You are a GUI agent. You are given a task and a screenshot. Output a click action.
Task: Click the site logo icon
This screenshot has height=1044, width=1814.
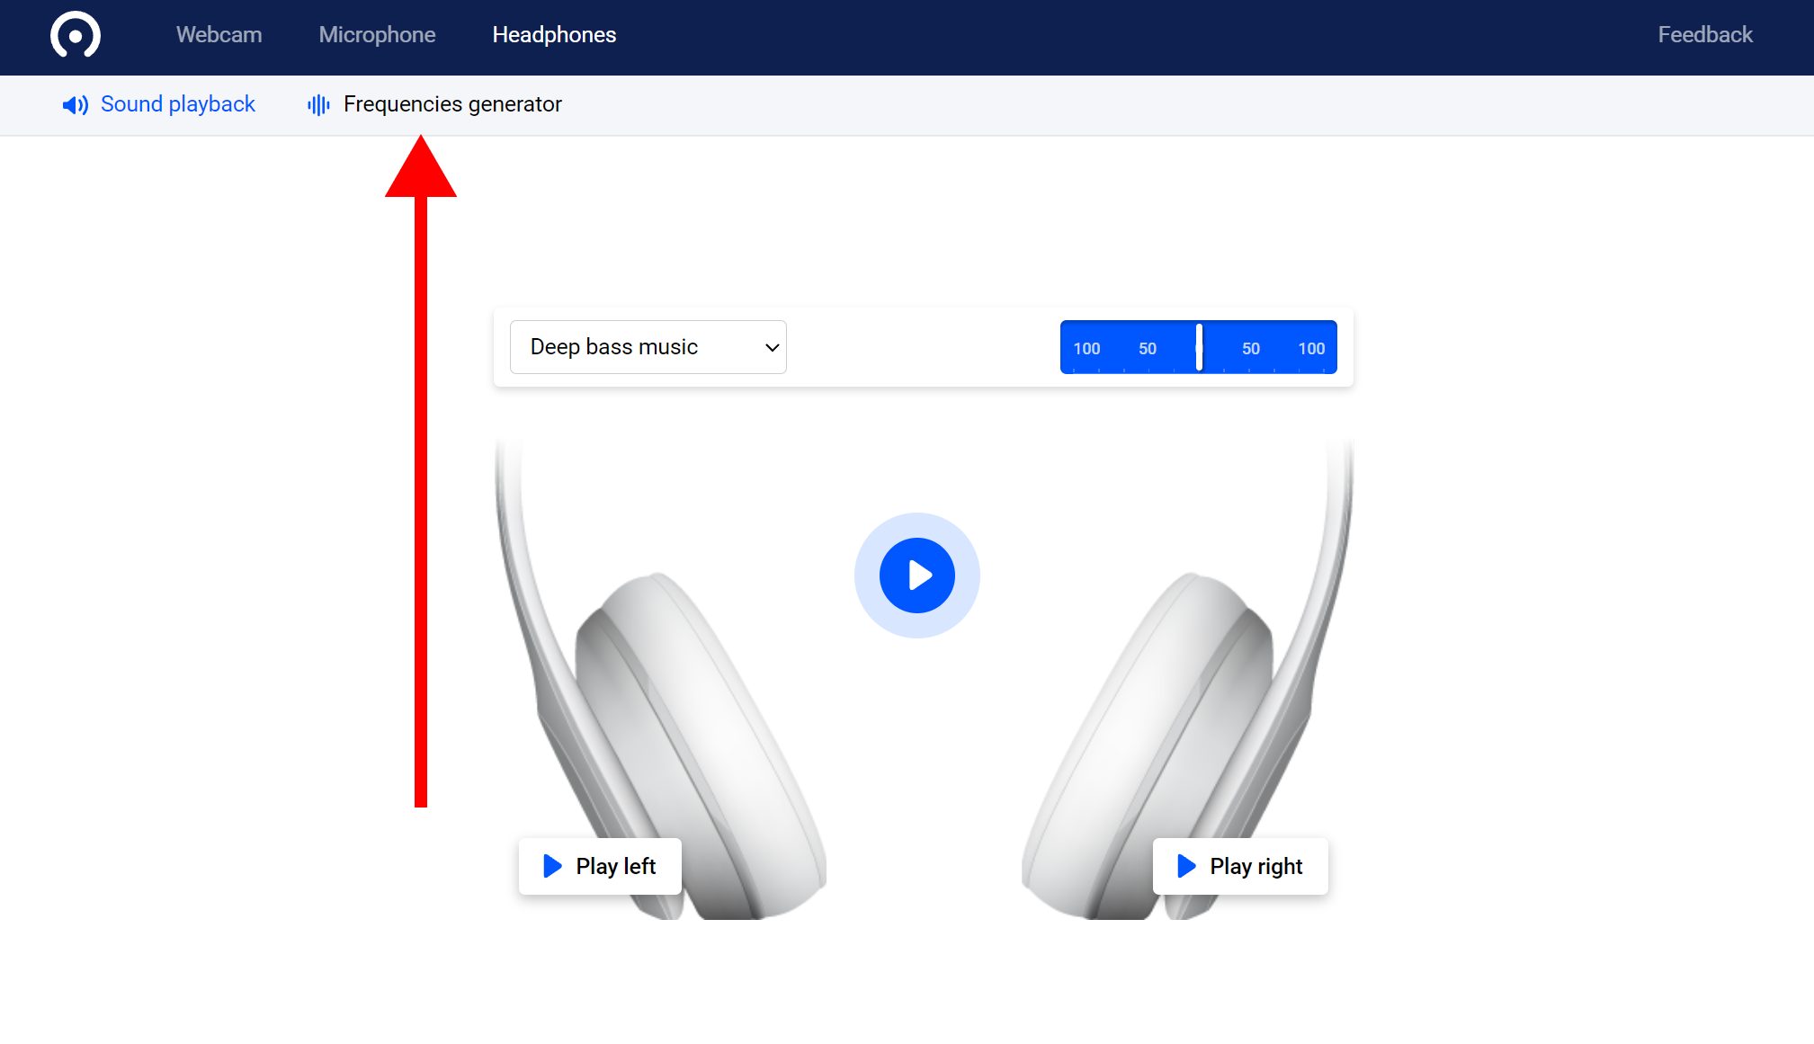coord(76,34)
